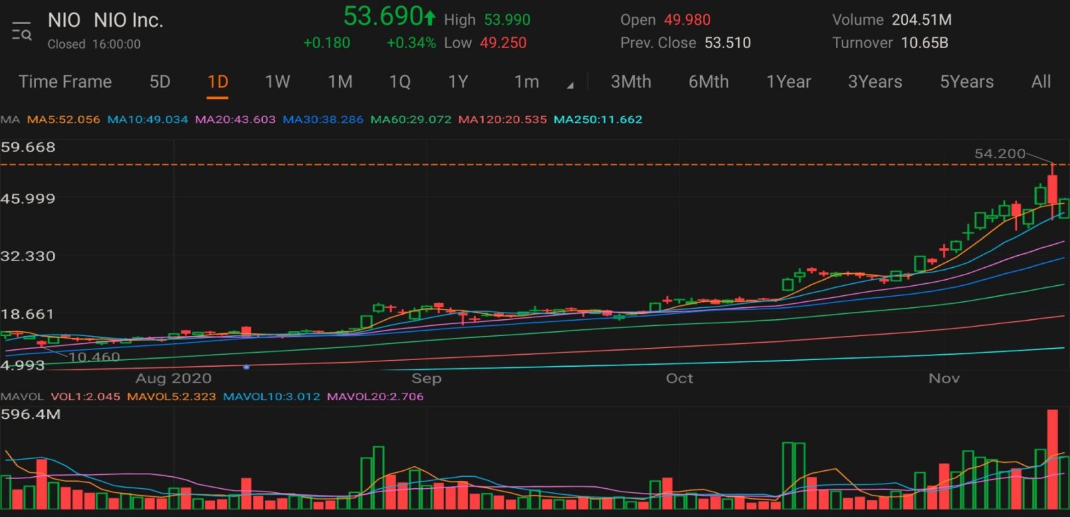The width and height of the screenshot is (1070, 517).
Task: Click the MA10:49.034 indicator label
Action: pos(148,120)
